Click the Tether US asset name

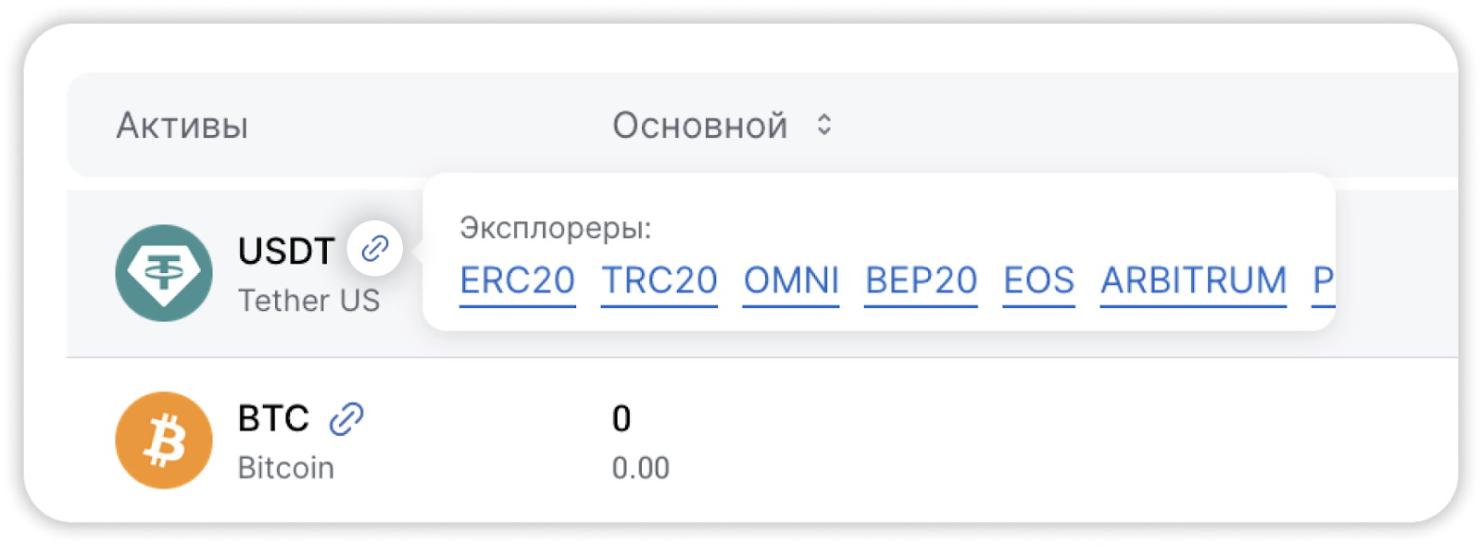[x=308, y=301]
